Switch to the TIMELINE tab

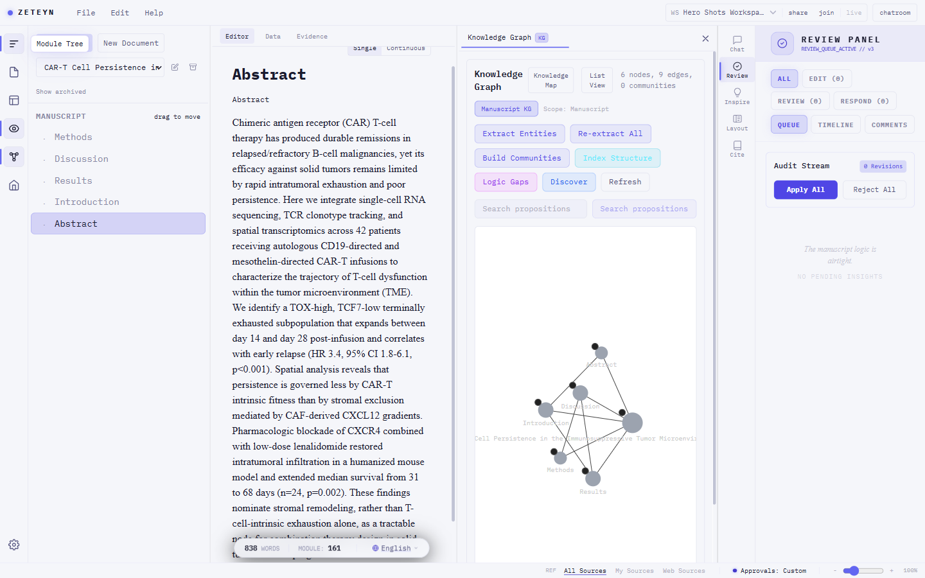(x=836, y=125)
